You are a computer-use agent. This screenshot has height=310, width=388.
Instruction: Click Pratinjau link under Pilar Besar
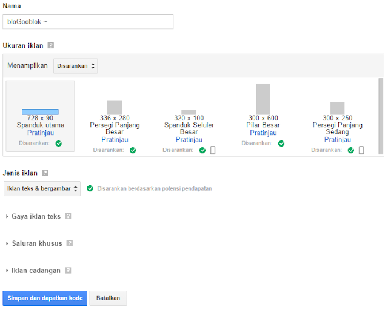263,133
